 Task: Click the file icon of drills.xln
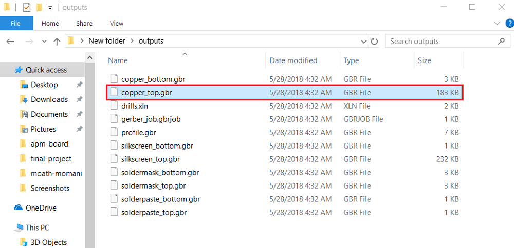pos(114,106)
